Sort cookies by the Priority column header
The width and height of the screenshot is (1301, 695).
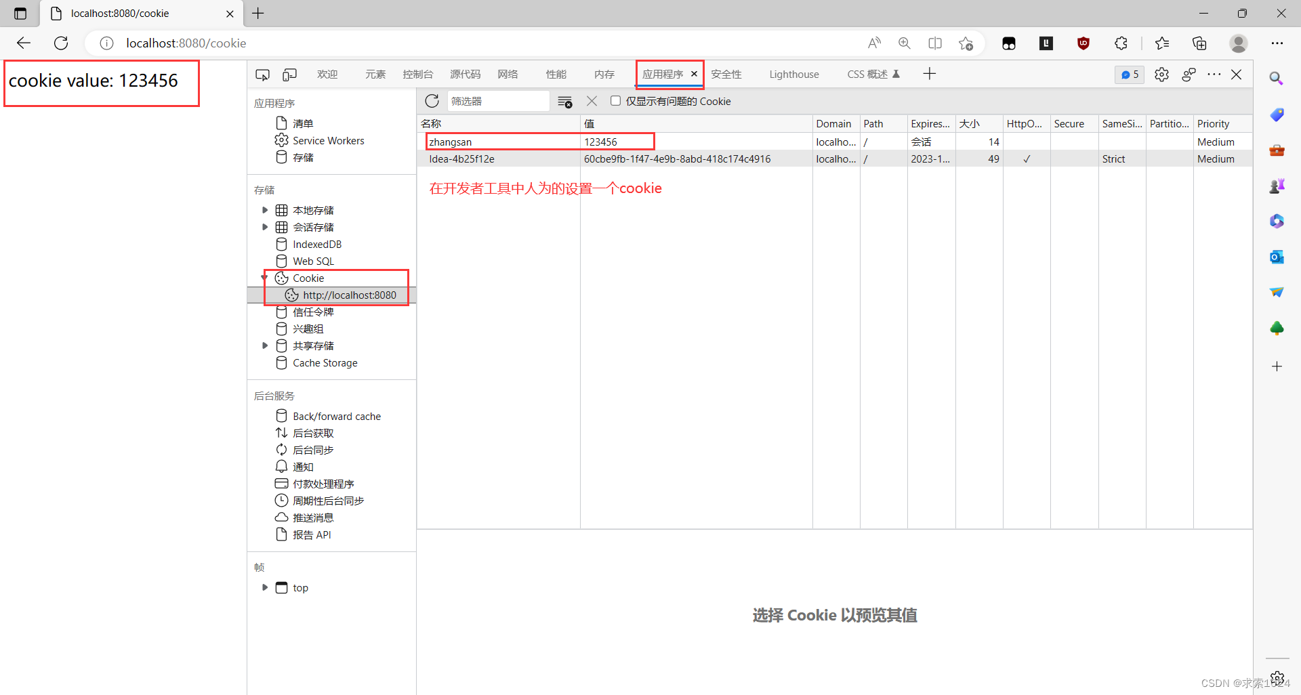tap(1222, 123)
